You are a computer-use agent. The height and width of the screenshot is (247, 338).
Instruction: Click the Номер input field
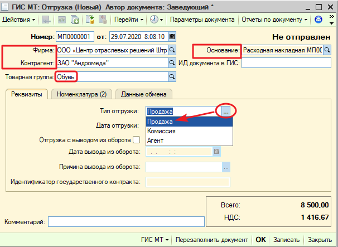[75, 37]
